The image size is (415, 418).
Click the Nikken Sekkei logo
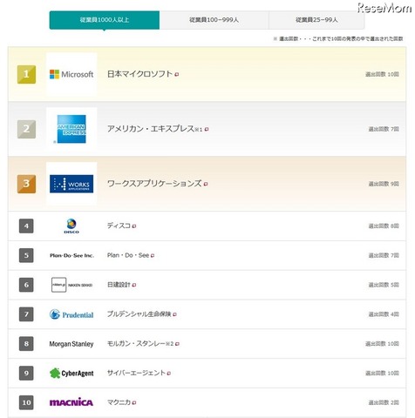(x=71, y=285)
